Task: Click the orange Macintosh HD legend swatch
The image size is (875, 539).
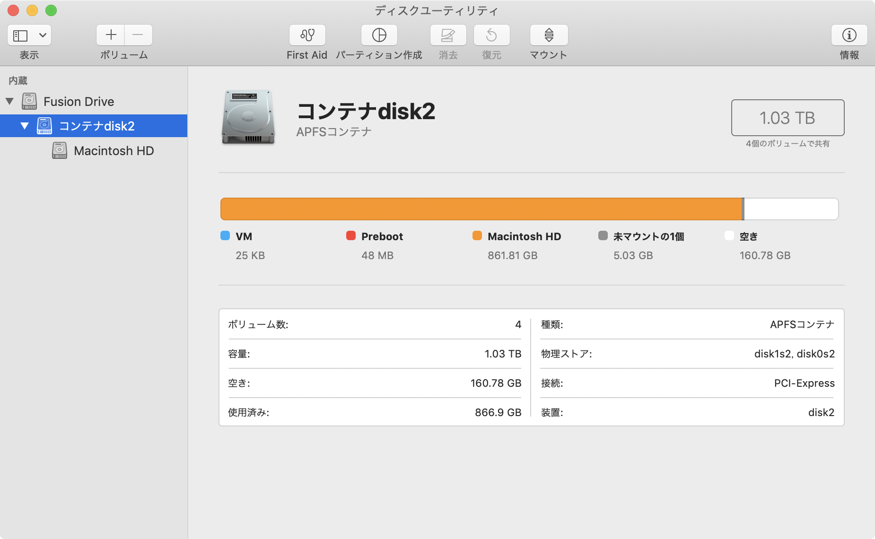Action: [x=477, y=236]
